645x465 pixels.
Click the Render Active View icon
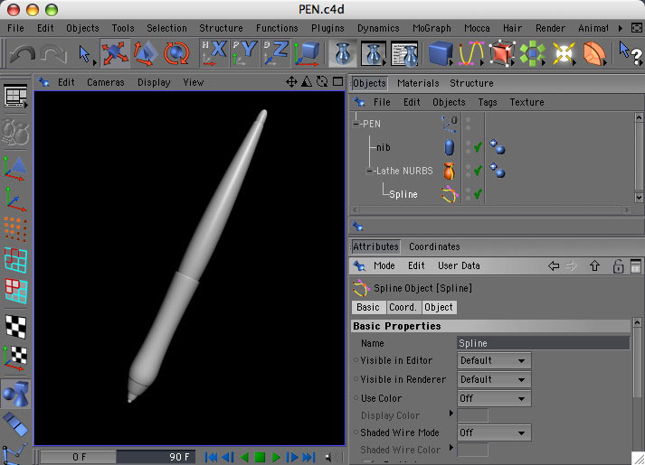point(343,54)
